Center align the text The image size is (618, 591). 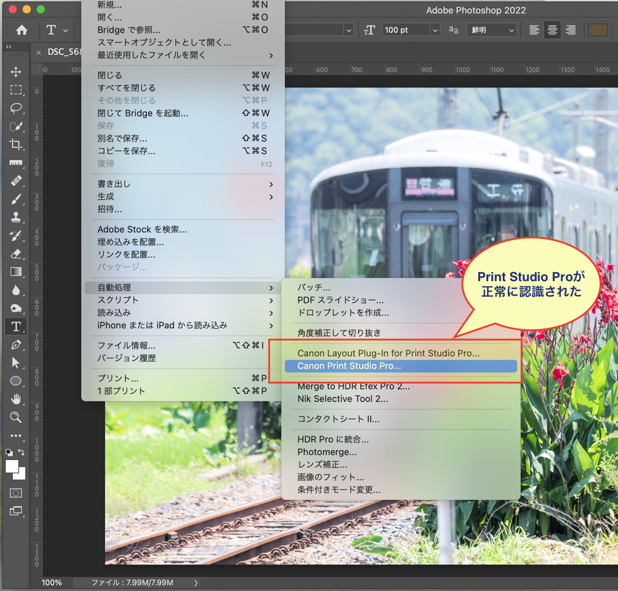coord(552,30)
